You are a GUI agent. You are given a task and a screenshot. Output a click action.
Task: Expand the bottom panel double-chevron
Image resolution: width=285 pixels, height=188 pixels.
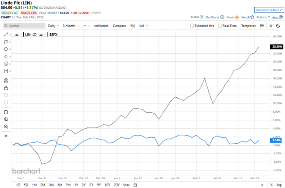click(262, 185)
